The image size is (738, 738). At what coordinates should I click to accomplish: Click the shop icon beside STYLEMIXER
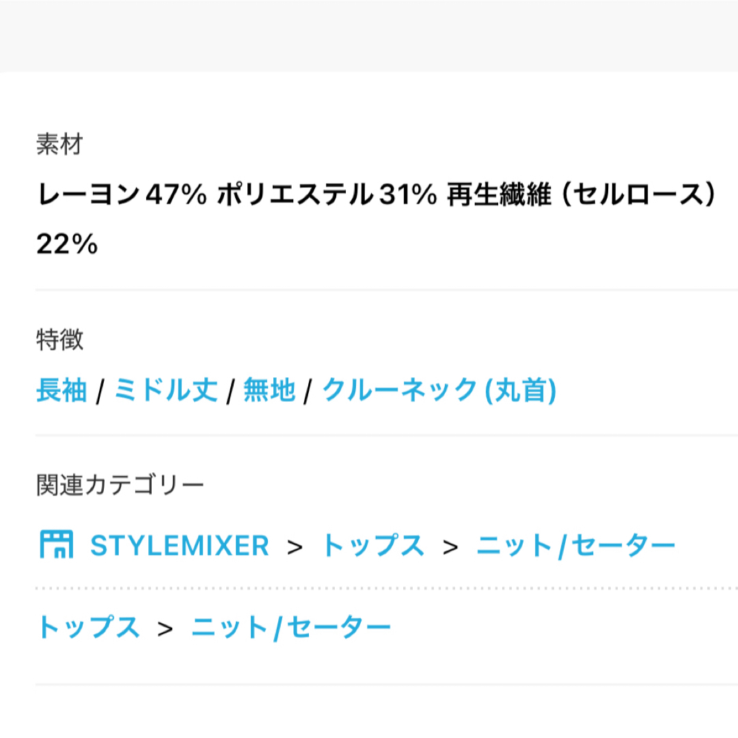(x=57, y=545)
